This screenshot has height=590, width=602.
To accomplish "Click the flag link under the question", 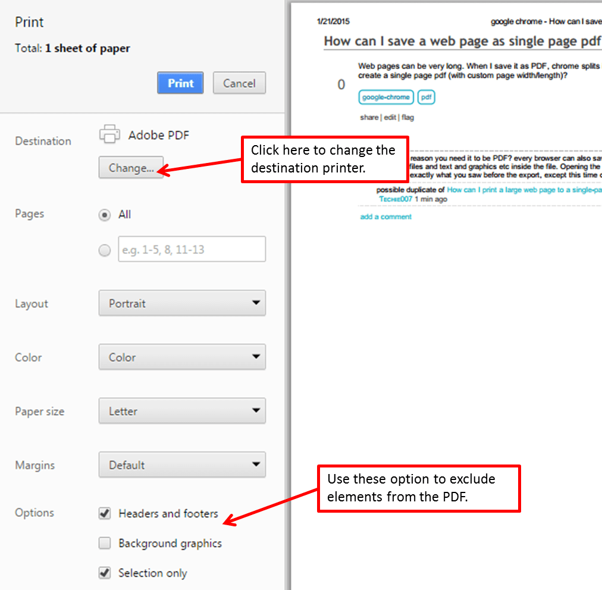I will pyautogui.click(x=407, y=118).
